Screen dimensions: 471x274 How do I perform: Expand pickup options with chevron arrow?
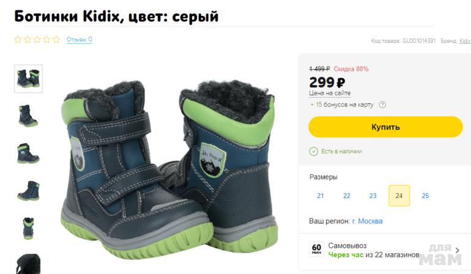(457, 250)
